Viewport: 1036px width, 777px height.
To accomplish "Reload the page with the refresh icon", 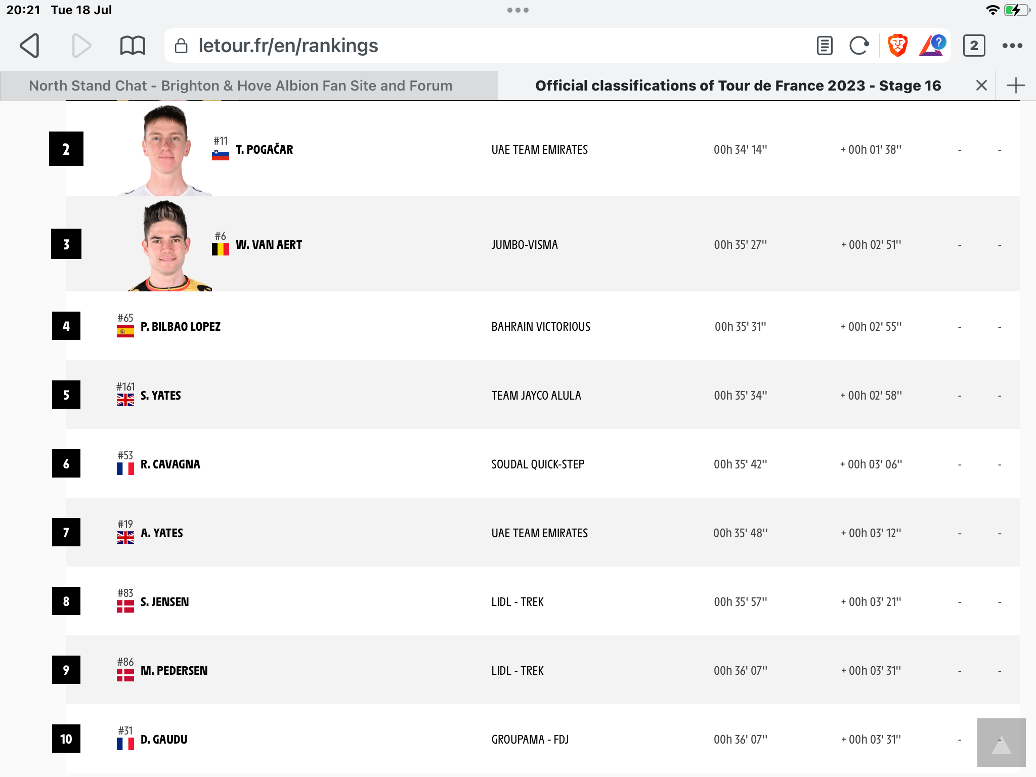I will pyautogui.click(x=859, y=46).
